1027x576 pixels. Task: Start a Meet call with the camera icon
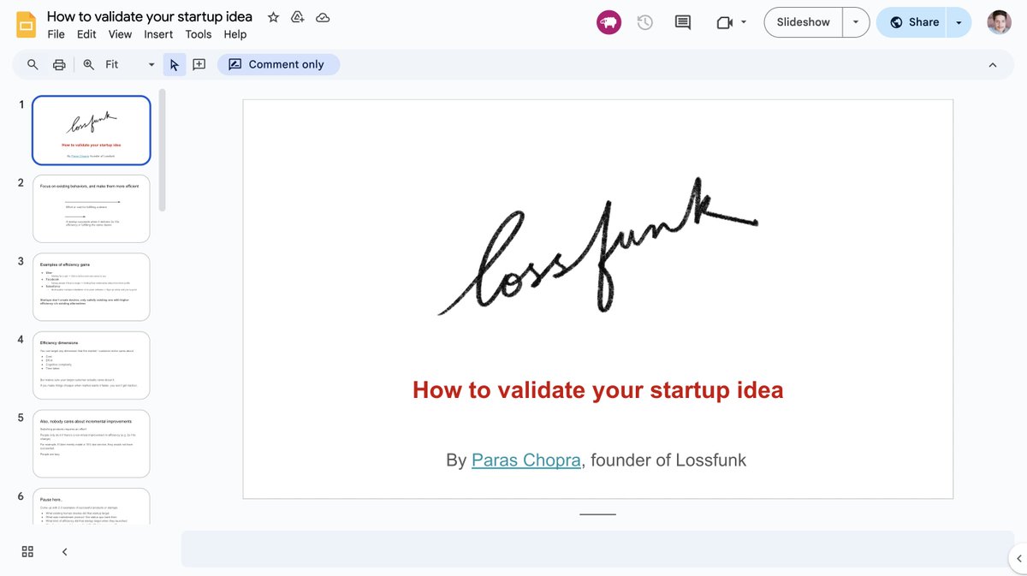[725, 23]
